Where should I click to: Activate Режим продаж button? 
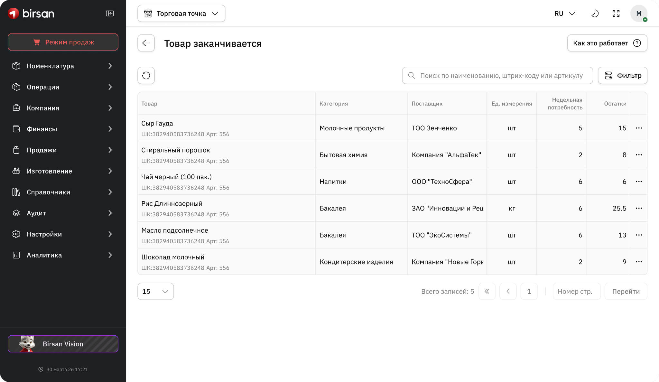click(x=63, y=42)
